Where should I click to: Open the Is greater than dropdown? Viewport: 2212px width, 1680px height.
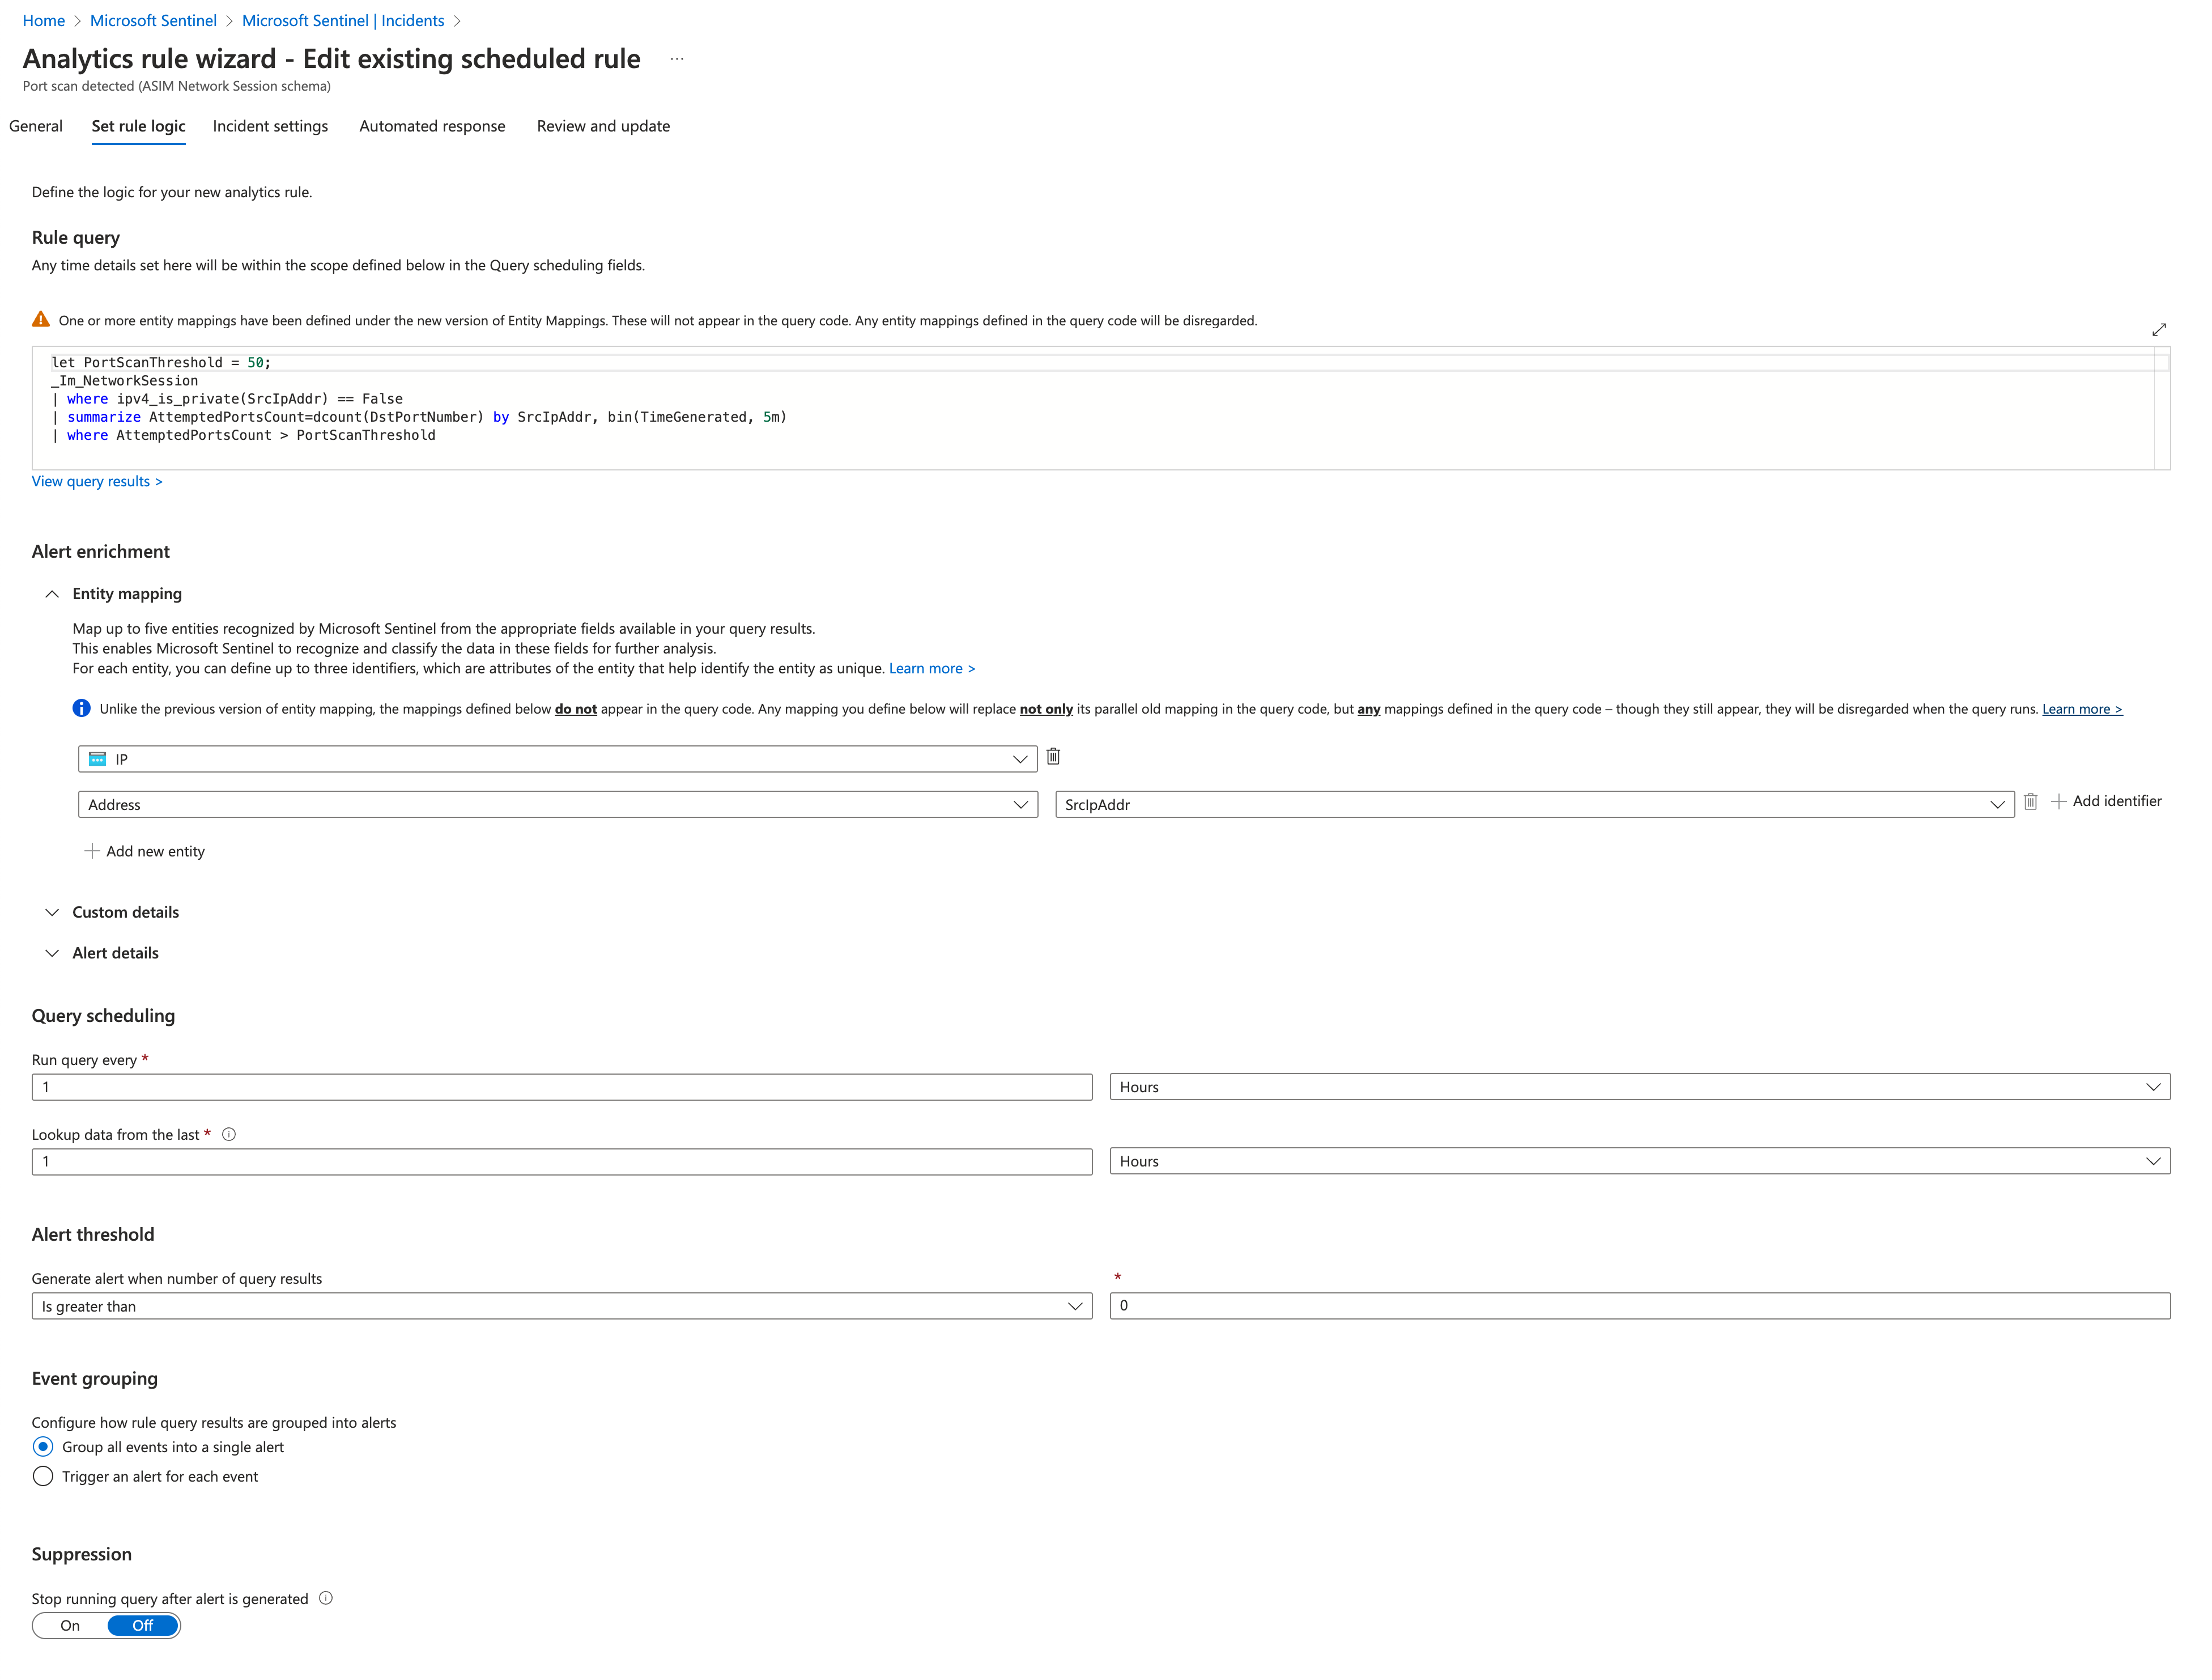(x=561, y=1307)
